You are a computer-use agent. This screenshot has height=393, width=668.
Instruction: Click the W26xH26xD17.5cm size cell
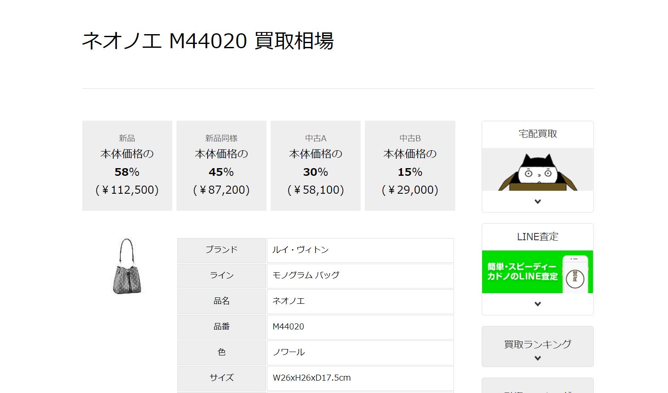coord(360,378)
